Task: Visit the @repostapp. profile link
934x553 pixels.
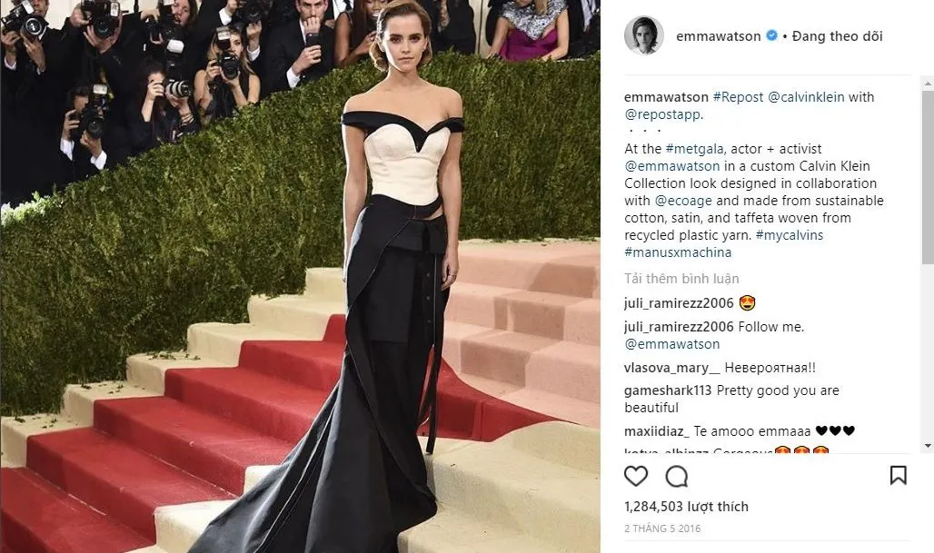Action: 663,114
